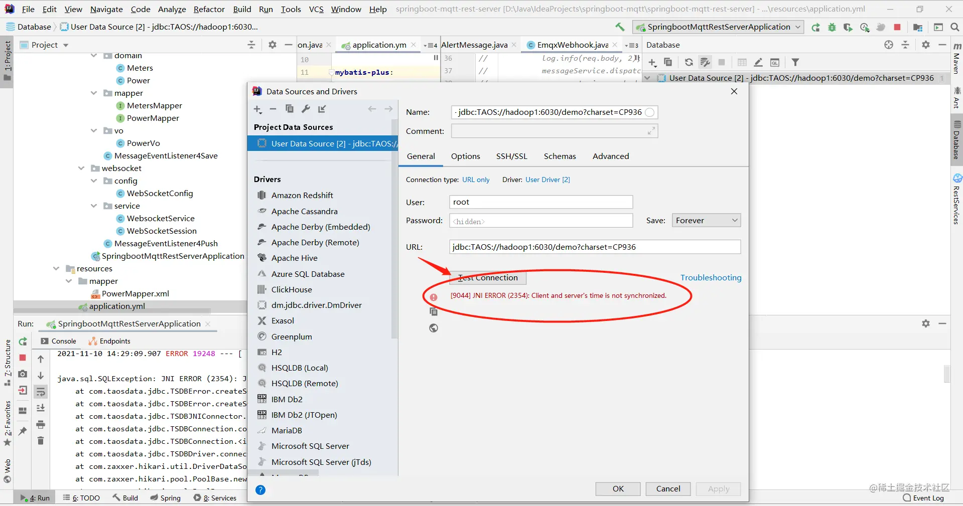Expand the Comment field

coord(651,131)
